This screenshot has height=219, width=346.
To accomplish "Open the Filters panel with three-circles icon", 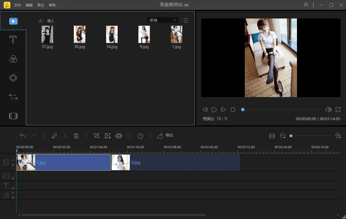I will click(x=13, y=59).
